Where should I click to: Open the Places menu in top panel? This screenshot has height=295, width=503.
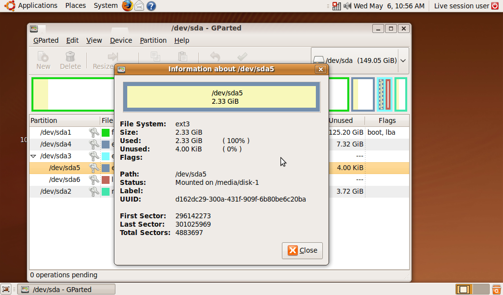[75, 6]
